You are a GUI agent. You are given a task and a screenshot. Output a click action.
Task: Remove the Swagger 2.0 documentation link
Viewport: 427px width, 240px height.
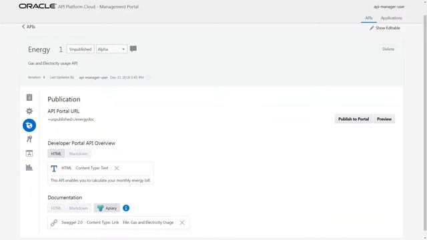182,223
